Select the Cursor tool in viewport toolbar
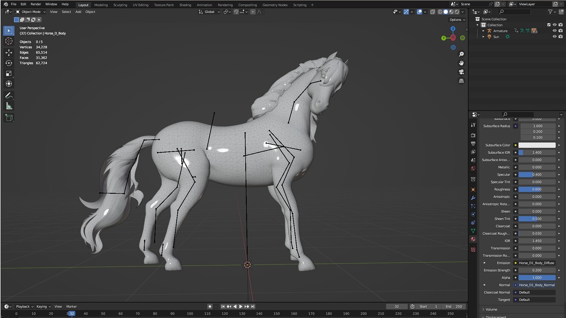The width and height of the screenshot is (566, 318). point(9,41)
